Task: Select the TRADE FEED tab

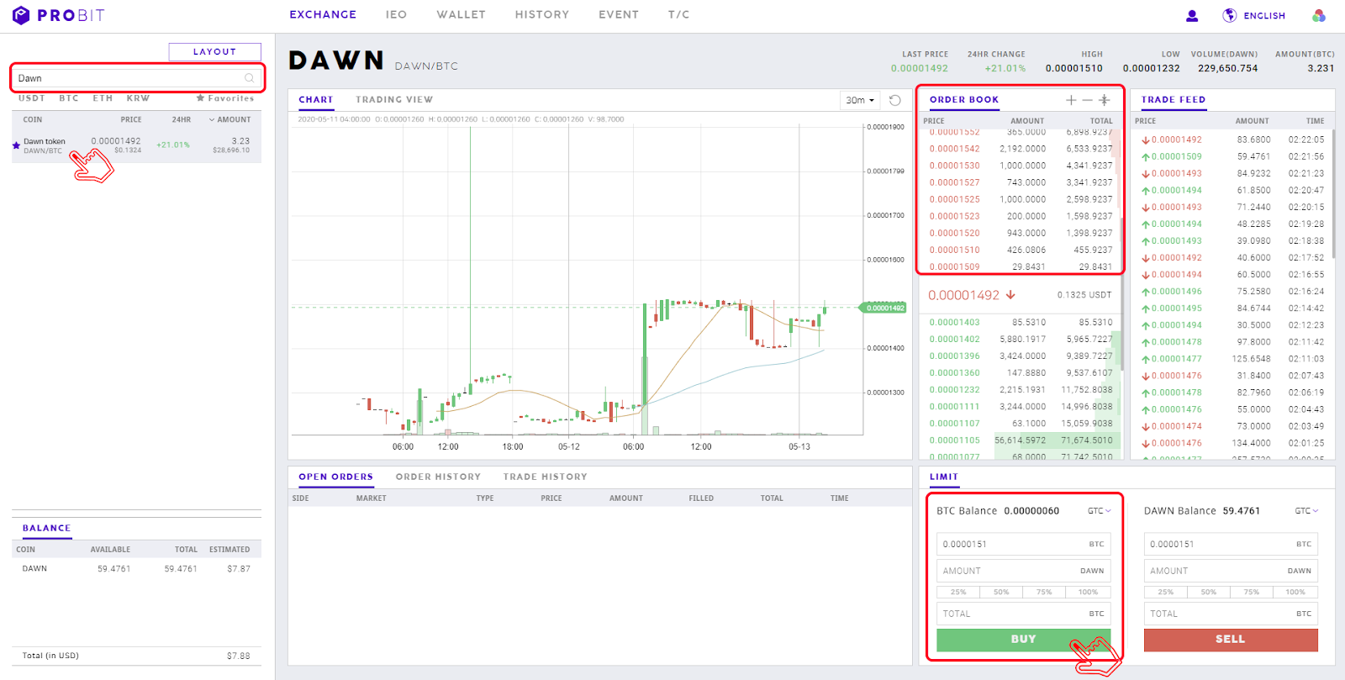Action: 1174,99
